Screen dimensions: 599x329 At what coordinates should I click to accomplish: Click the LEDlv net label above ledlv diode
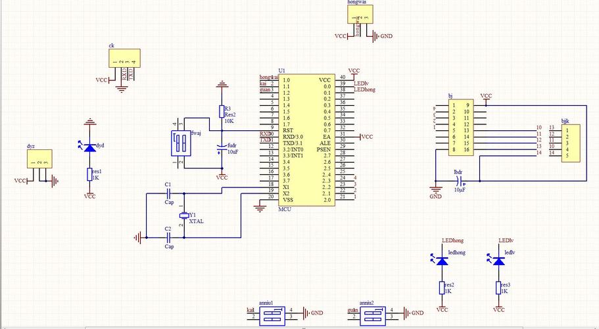pyautogui.click(x=506, y=240)
